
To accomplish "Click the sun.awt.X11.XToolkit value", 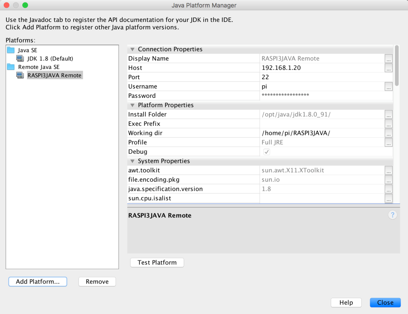I will (x=293, y=170).
